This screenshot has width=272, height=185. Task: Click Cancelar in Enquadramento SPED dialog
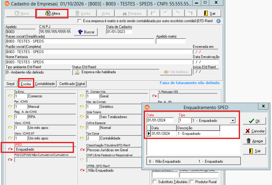point(254,131)
